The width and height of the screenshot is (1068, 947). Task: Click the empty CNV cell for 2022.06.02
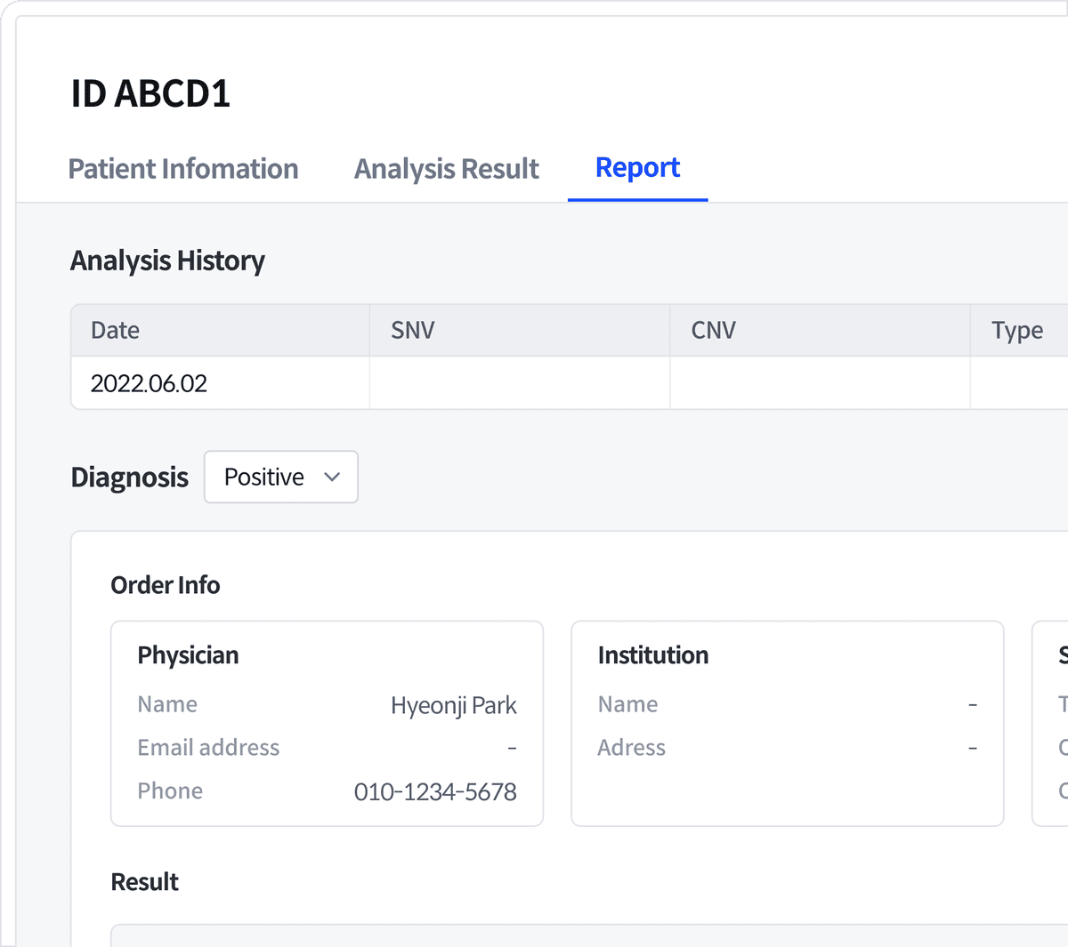[x=820, y=383]
